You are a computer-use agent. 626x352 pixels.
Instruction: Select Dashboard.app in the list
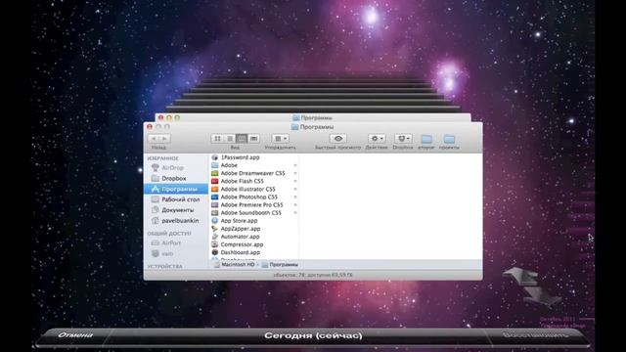pos(254,252)
